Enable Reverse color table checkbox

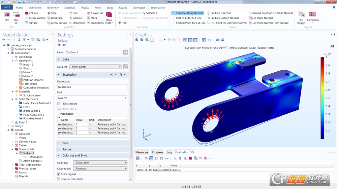59,179
